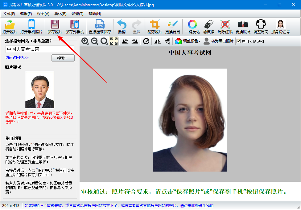Toggle the fit-to-window view button
This screenshot has height=210, width=301.
pyautogui.click(x=114, y=41)
